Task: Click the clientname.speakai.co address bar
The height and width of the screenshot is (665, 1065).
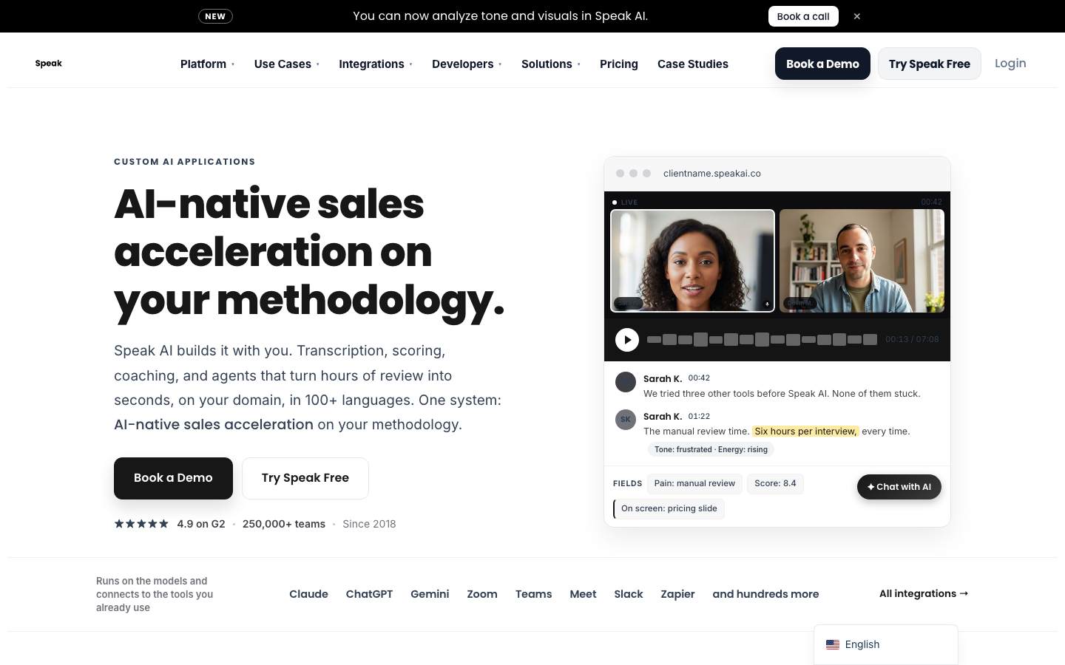Action: [x=712, y=174]
